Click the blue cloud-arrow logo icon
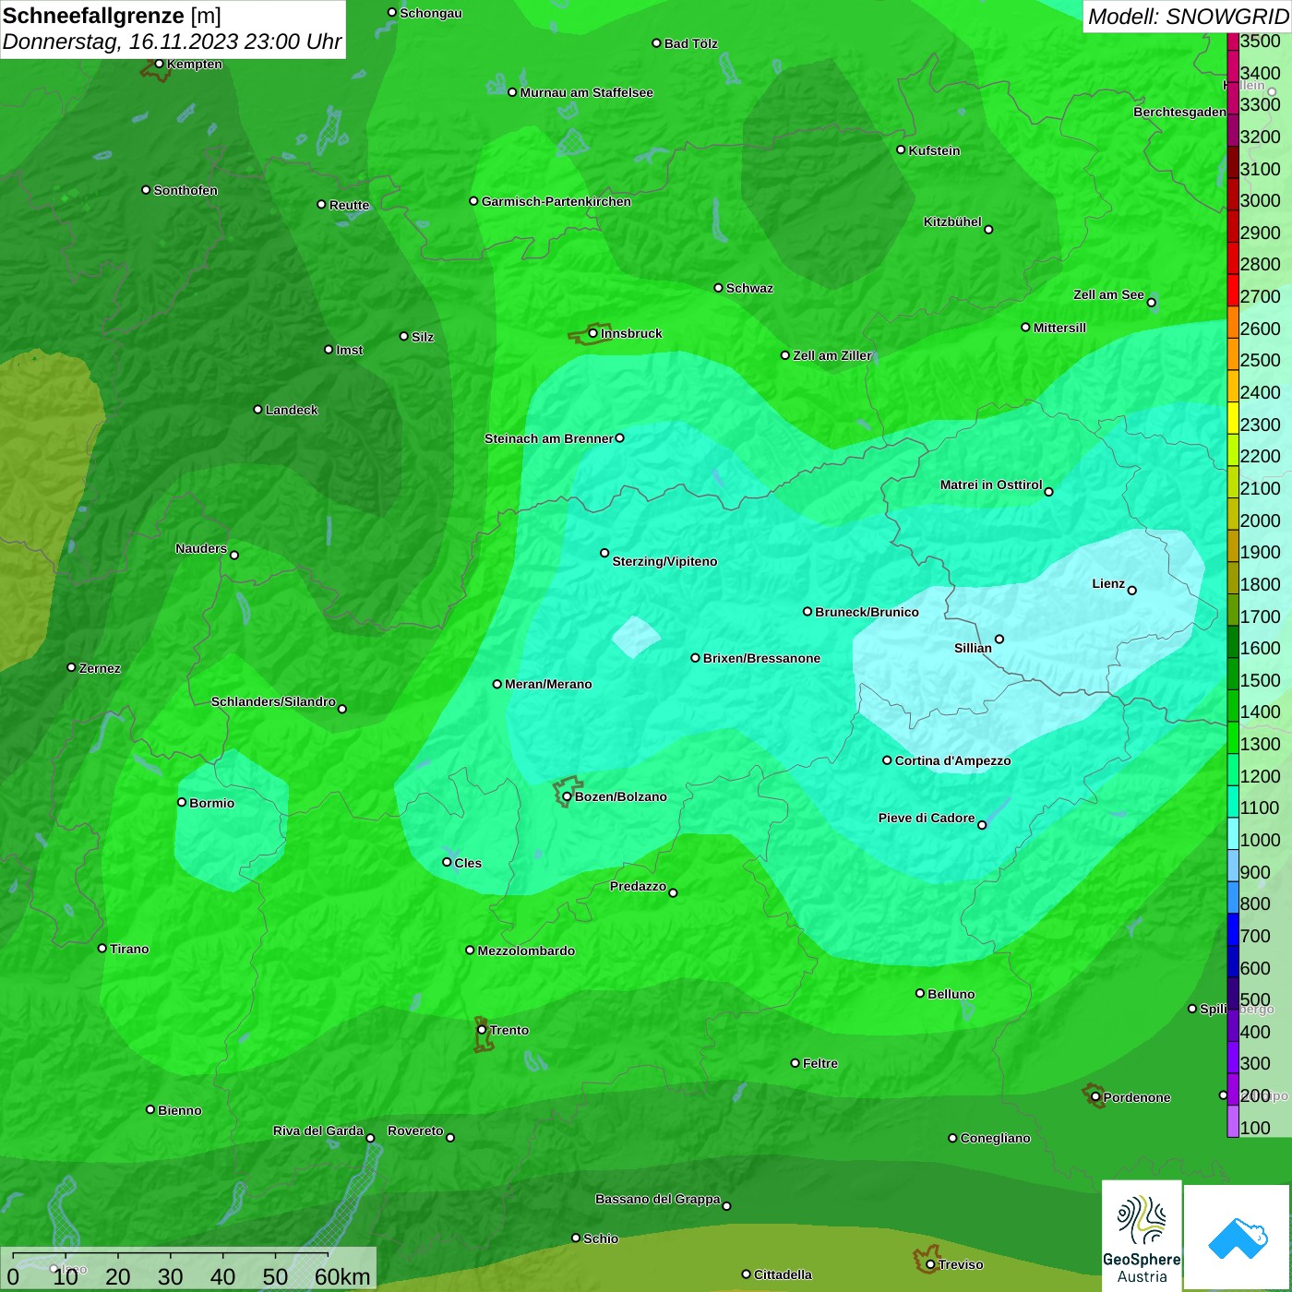Screen dimensions: 1292x1292 point(1238,1238)
